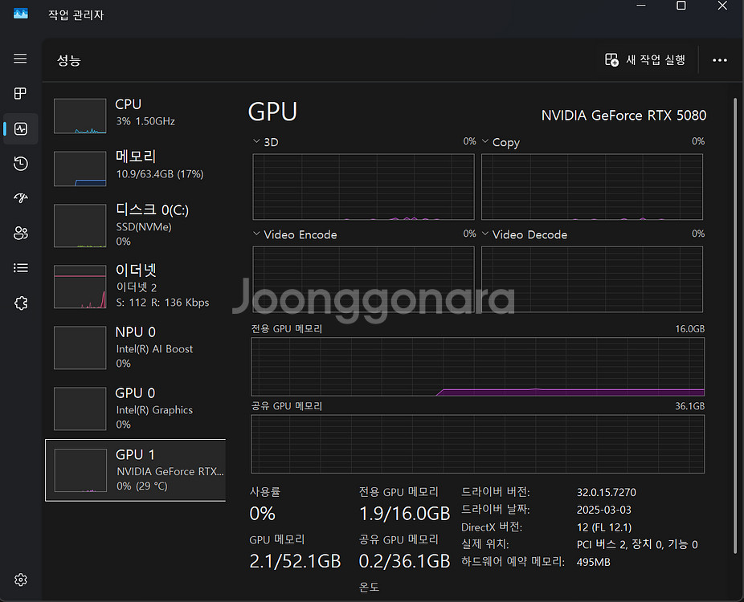Click the 새 작업 실행 run new task button
The height and width of the screenshot is (602, 744).
[645, 59]
